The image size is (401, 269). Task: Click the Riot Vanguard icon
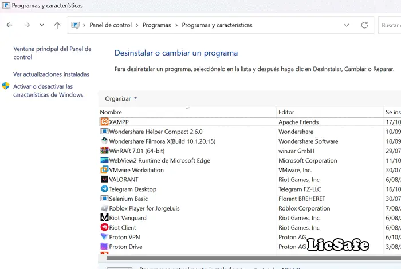tap(104, 217)
